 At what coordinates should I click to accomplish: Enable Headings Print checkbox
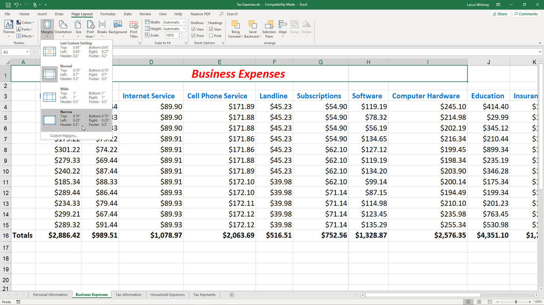coord(211,36)
